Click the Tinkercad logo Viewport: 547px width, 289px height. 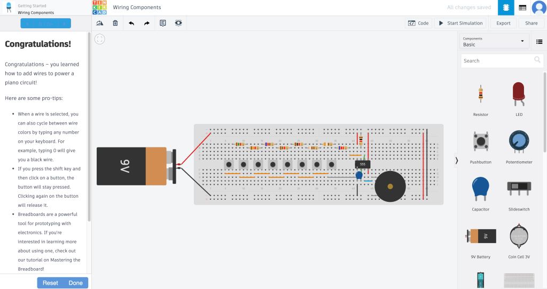coord(99,7)
